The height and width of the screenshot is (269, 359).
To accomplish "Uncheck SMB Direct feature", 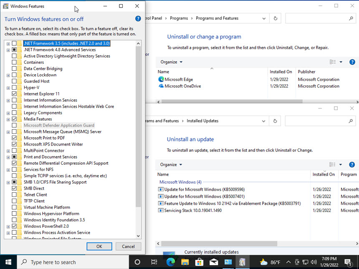I will 14,188.
